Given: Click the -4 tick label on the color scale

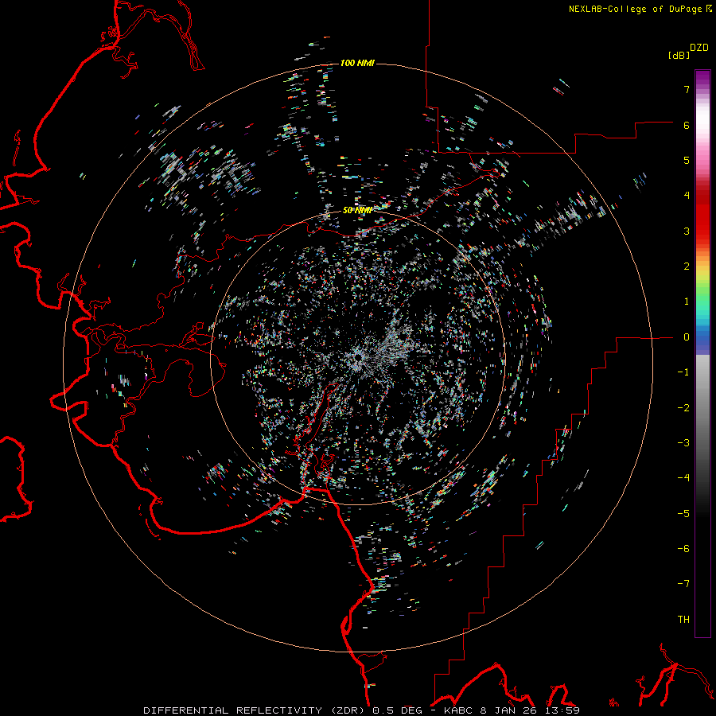Looking at the screenshot, I should tap(683, 478).
